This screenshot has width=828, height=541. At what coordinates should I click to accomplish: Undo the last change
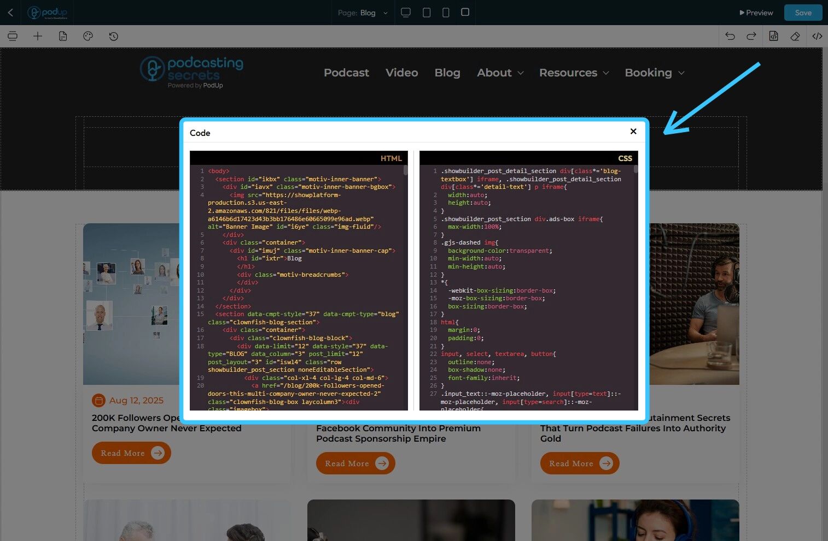(730, 36)
